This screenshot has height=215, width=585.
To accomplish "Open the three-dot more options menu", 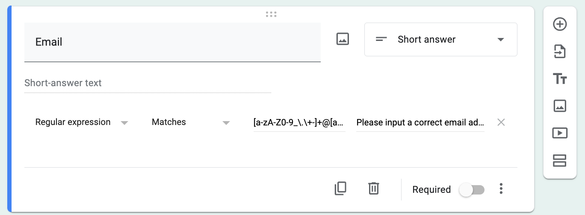I will point(501,189).
